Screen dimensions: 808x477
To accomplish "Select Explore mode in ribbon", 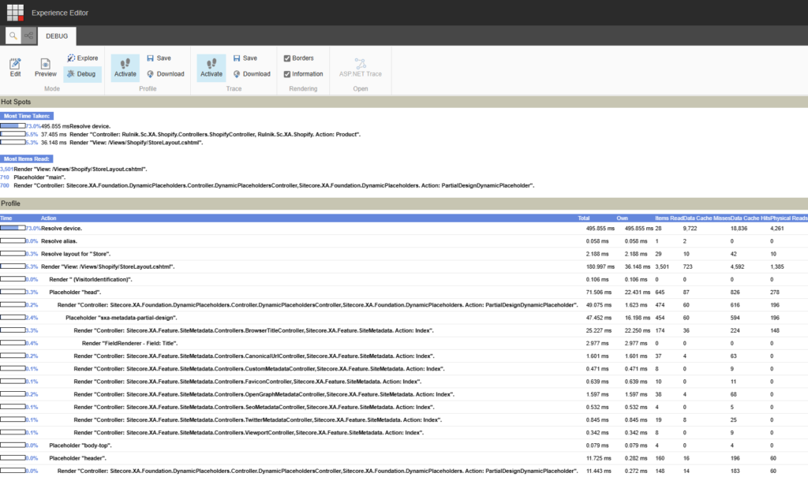I will 82,58.
